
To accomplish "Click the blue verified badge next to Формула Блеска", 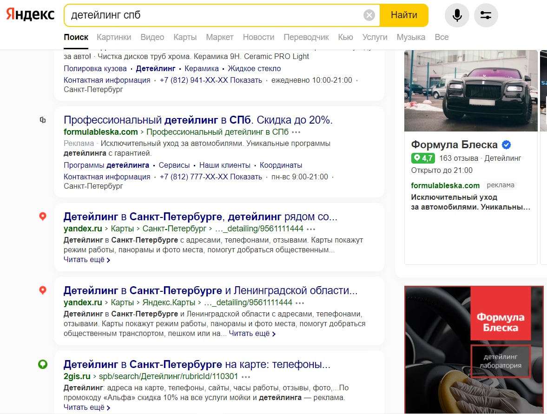I will pyautogui.click(x=506, y=145).
